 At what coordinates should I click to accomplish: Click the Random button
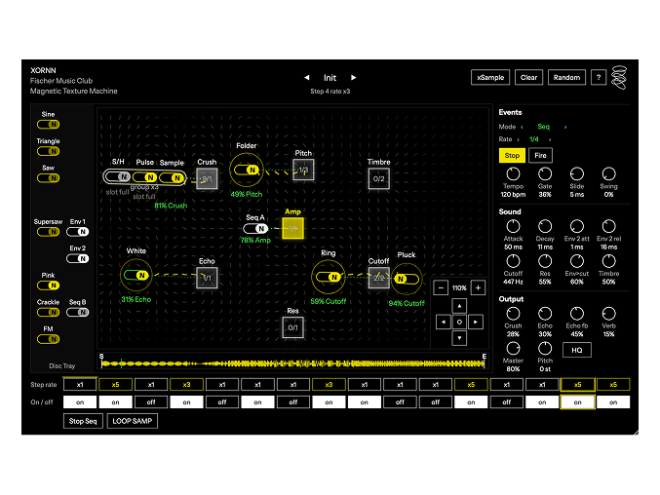click(566, 77)
